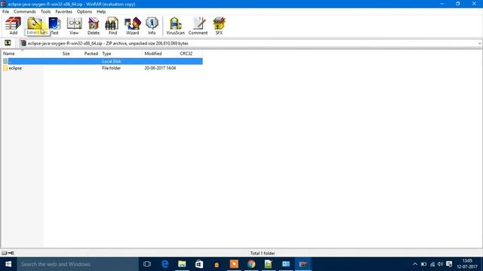Run the VirusScan toolbar icon
Screen dimensions: 483x271
(175, 26)
